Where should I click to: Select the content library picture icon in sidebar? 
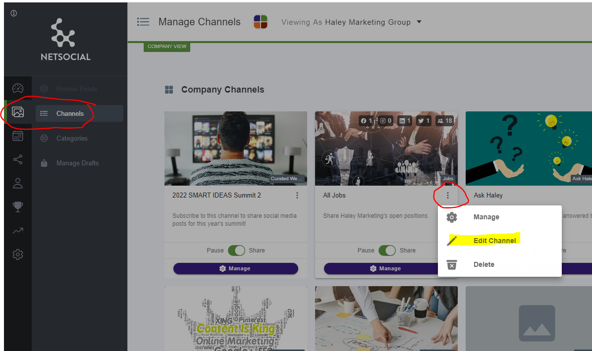(18, 112)
